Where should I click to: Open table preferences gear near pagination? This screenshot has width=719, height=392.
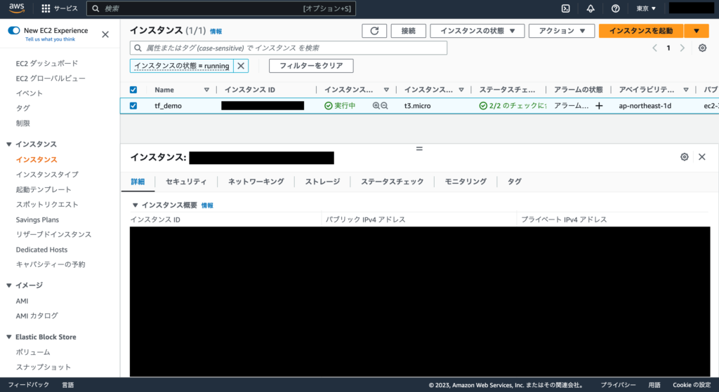point(702,48)
